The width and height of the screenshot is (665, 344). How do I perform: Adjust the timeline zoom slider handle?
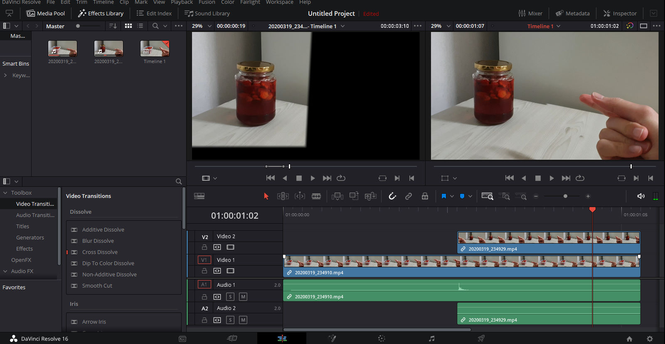tap(565, 196)
